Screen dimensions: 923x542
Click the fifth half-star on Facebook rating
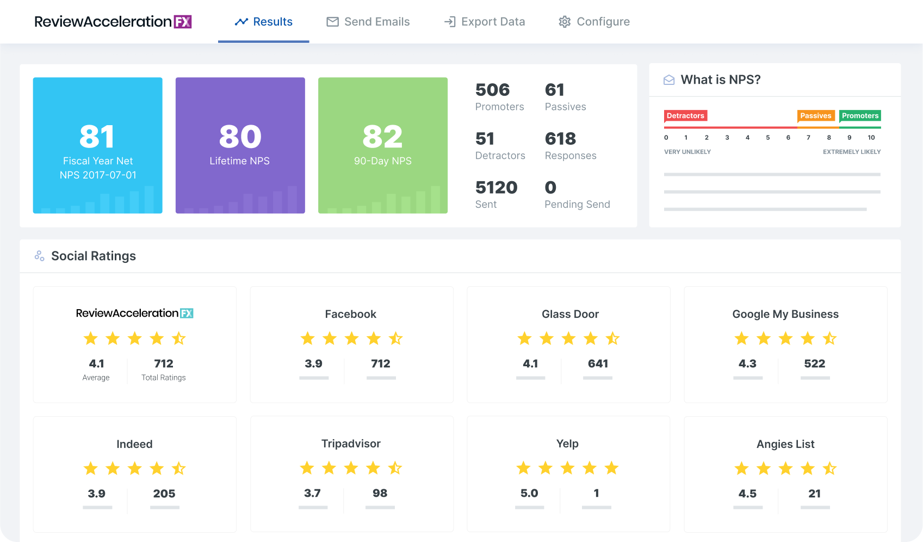[396, 338]
